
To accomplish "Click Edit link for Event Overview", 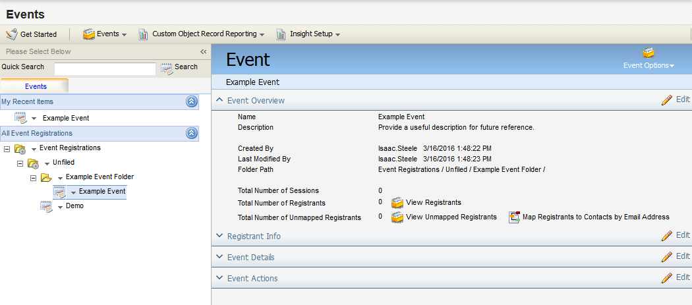I will [683, 99].
